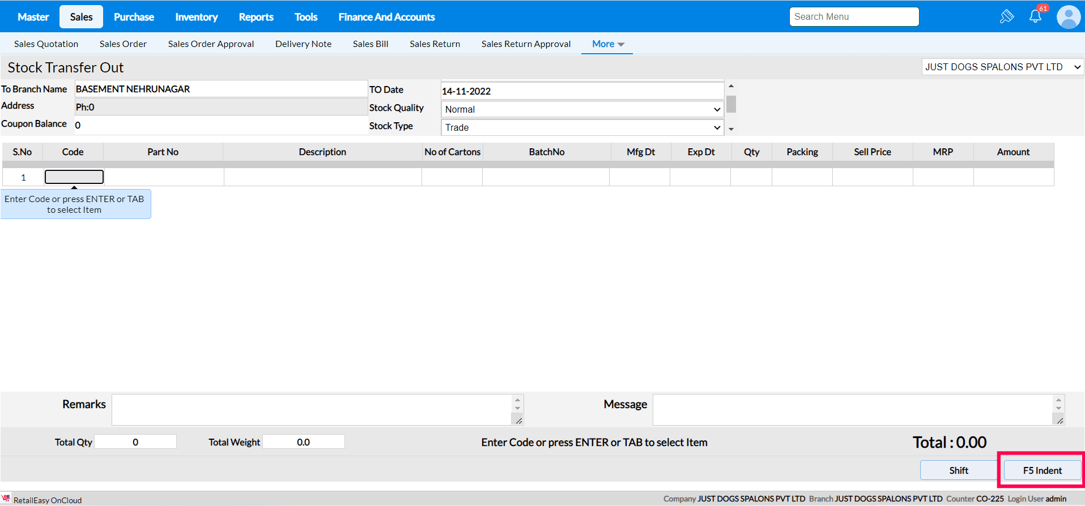Click the pin icon in header
The height and width of the screenshot is (506, 1085).
1007,16
